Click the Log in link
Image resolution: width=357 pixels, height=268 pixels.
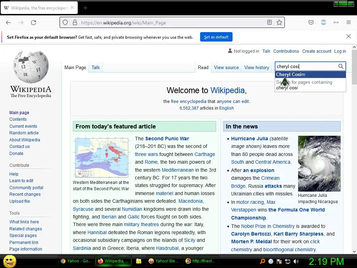(340, 51)
